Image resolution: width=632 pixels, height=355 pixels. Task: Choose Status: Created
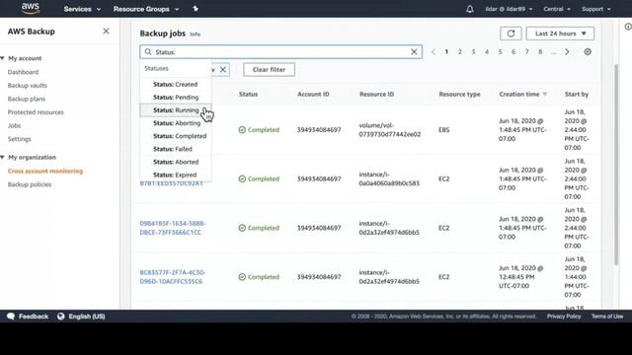point(176,85)
